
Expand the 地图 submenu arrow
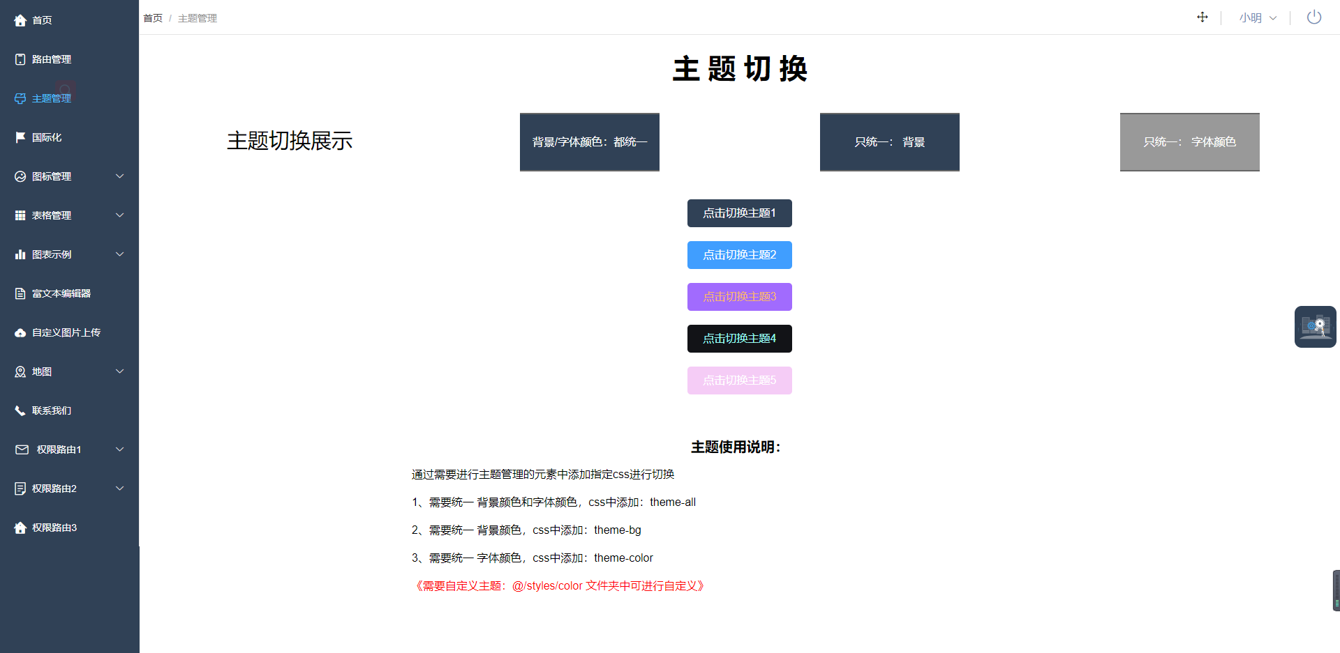[x=119, y=371]
